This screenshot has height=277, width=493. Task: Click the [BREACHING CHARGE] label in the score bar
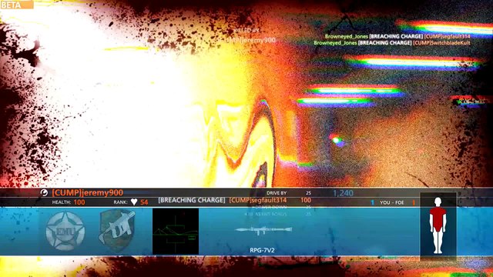[192, 200]
